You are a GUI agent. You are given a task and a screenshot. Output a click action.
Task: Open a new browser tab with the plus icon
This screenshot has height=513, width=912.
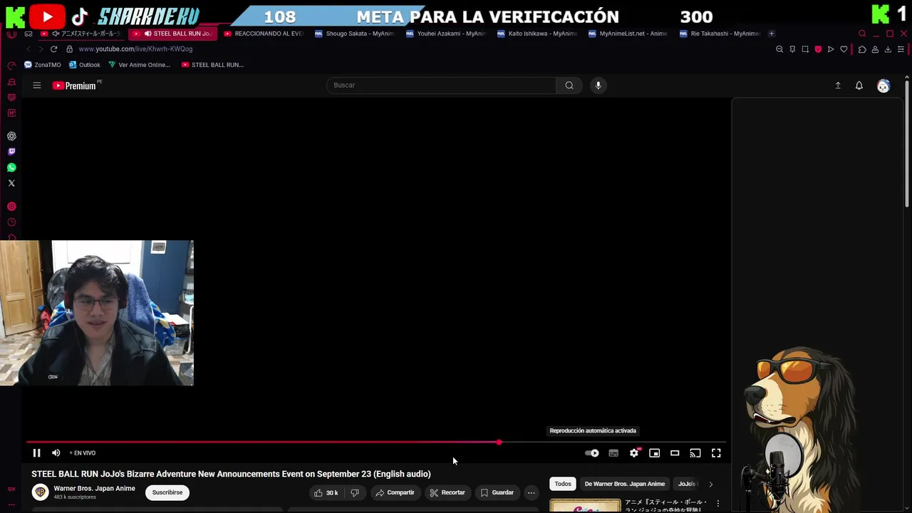point(772,33)
